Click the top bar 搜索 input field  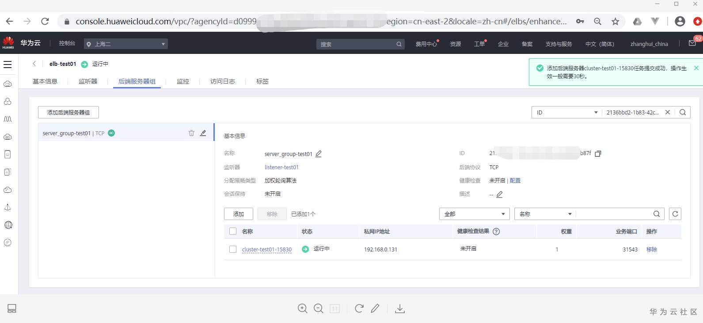360,44
